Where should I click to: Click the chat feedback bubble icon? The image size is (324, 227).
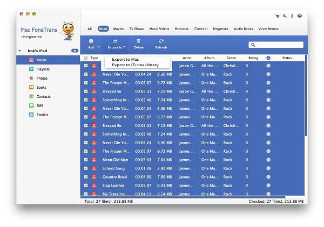coord(300,16)
